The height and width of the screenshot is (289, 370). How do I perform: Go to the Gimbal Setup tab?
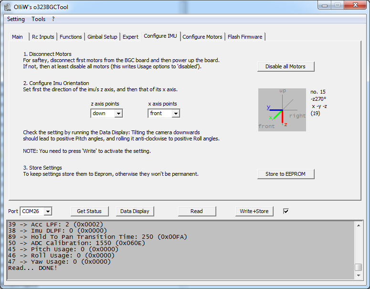(102, 37)
